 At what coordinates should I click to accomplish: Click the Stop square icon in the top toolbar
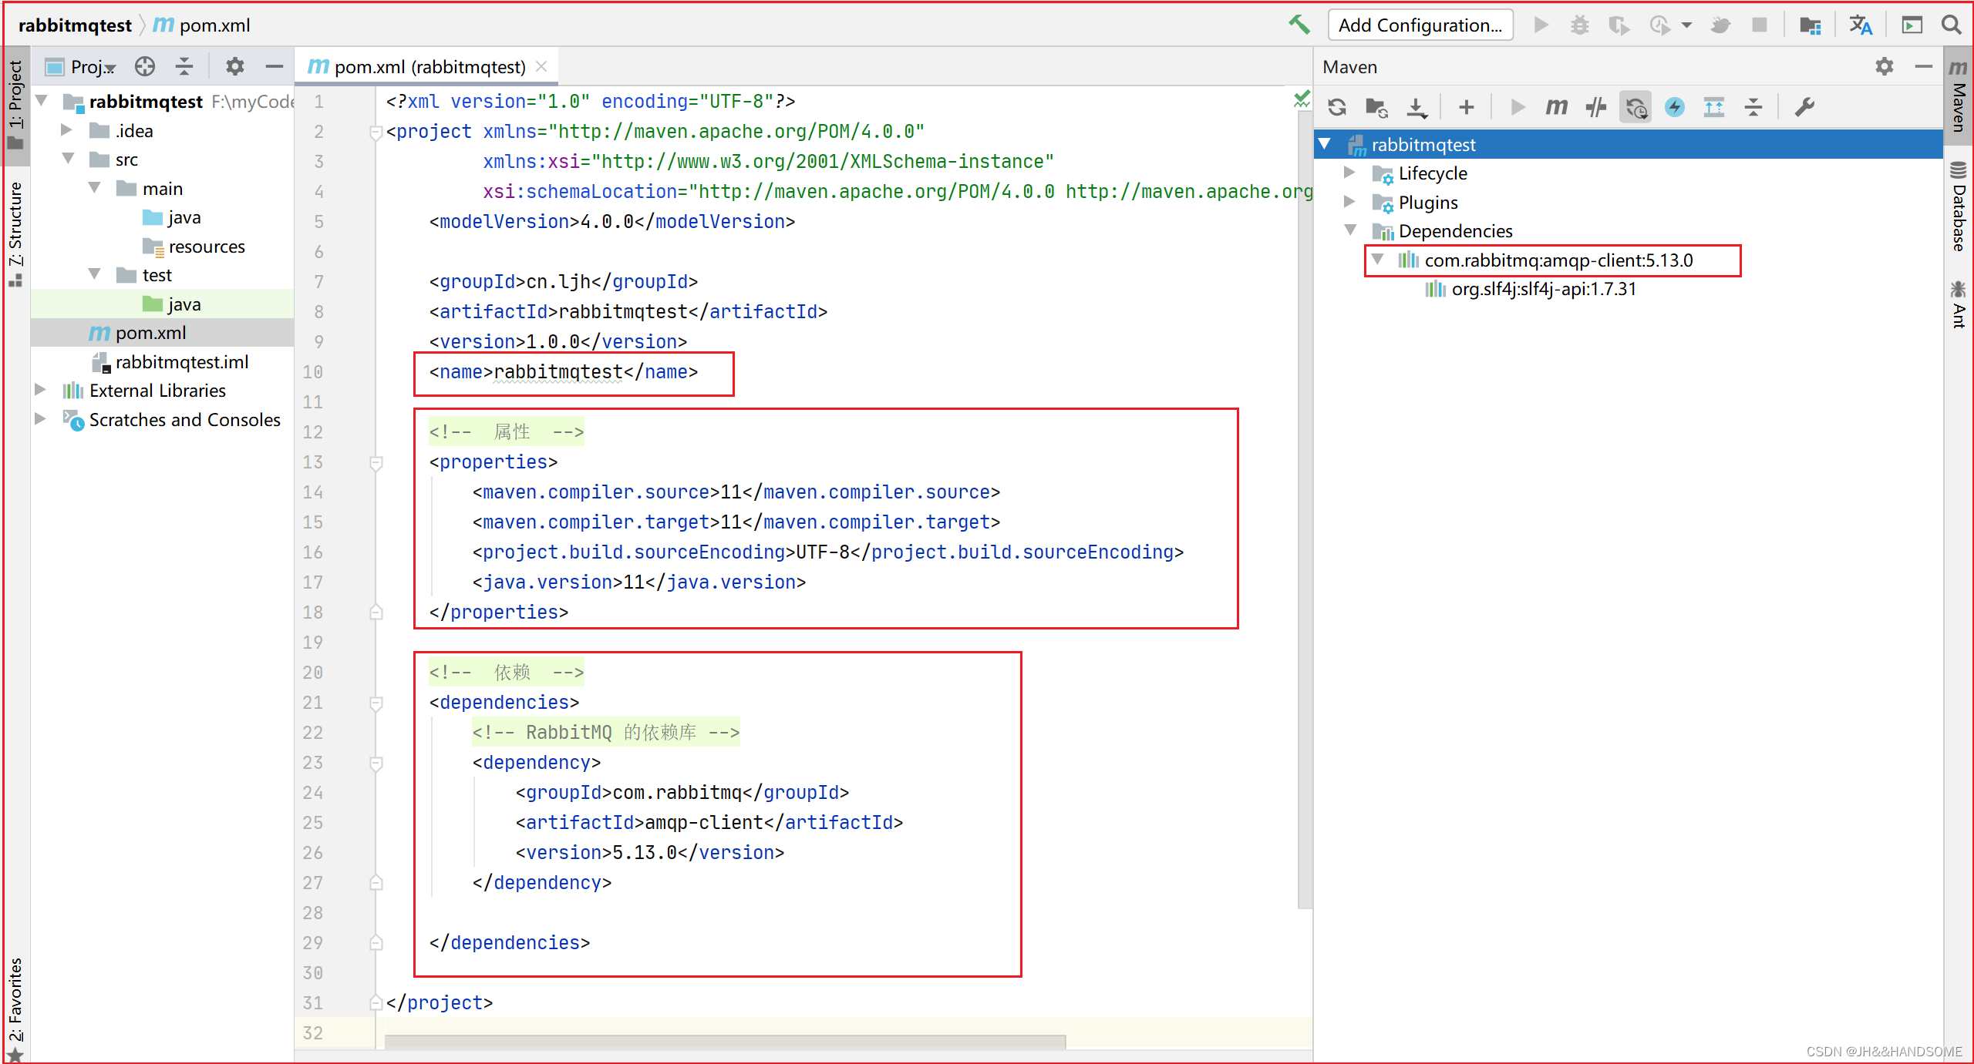(1760, 25)
